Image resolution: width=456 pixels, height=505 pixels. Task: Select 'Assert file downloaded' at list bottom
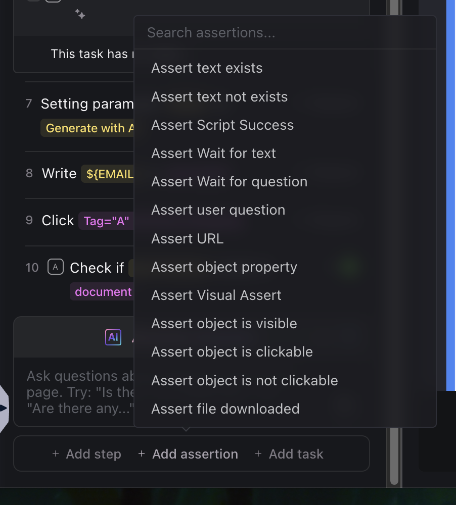click(225, 409)
